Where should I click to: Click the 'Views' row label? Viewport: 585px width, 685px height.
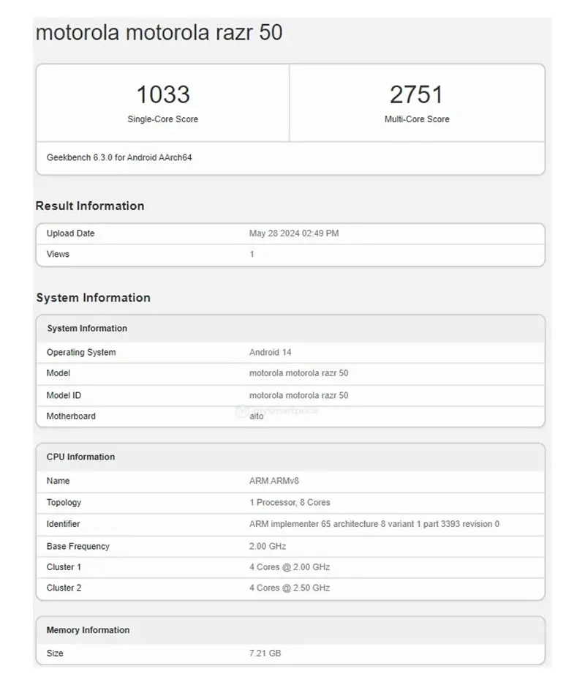[58, 254]
